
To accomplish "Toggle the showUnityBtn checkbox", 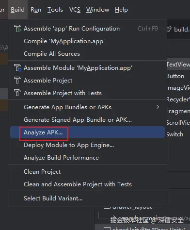I will click(x=107, y=229).
